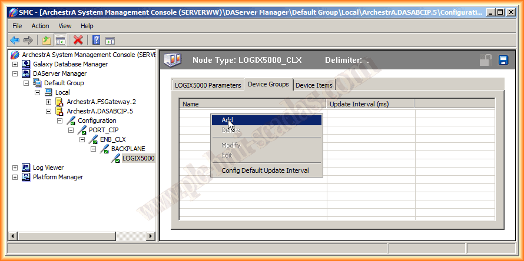Open the LOGIX5000 Parameters tab
The image size is (524, 261).
(208, 85)
